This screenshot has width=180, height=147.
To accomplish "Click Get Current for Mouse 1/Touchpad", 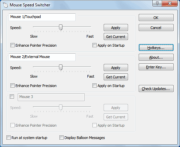I will click(116, 37).
